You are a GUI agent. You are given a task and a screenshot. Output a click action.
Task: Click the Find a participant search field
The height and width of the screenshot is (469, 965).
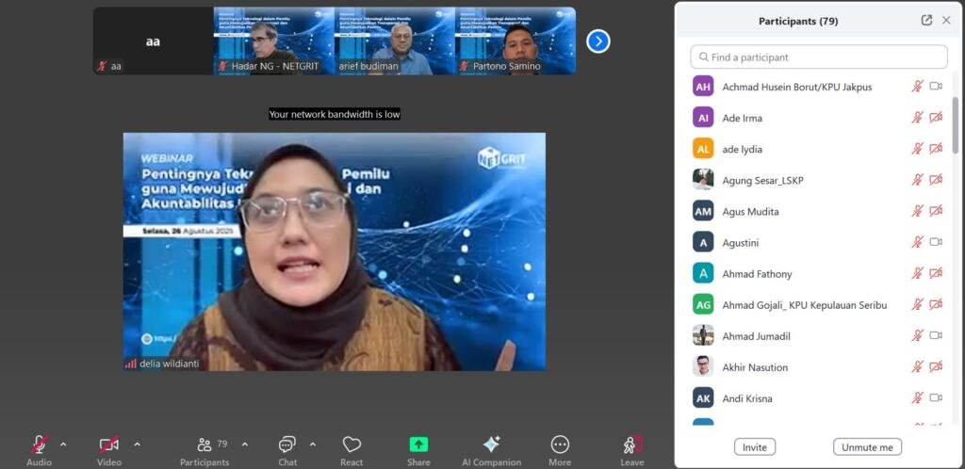(818, 57)
